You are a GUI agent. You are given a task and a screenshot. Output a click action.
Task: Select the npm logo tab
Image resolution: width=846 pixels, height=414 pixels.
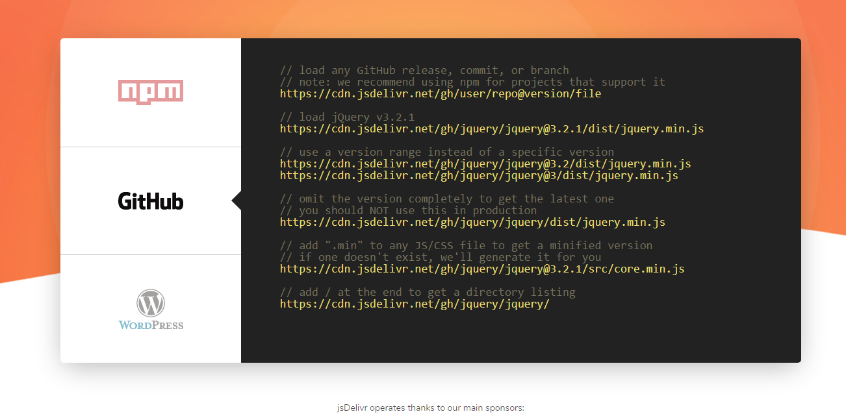click(151, 92)
